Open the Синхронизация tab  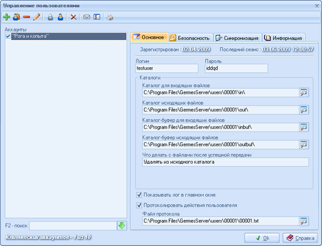tap(237, 38)
